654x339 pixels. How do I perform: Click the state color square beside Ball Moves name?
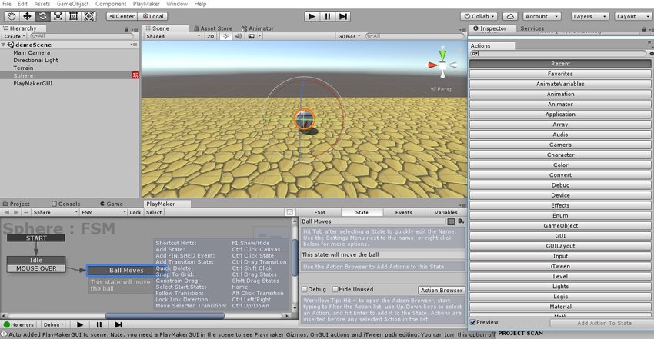[452, 221]
